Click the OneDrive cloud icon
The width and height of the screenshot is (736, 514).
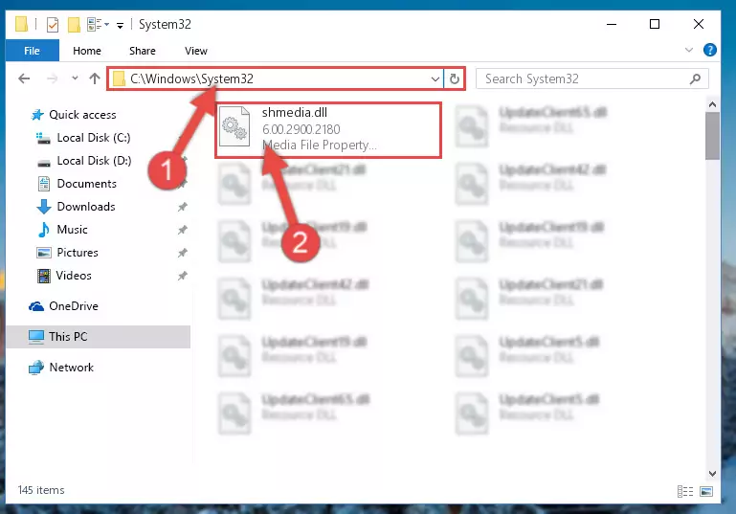click(x=36, y=306)
